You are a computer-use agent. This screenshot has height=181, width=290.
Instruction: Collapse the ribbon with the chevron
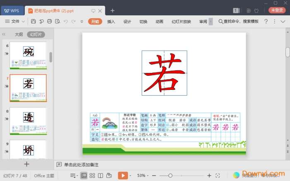click(283, 21)
